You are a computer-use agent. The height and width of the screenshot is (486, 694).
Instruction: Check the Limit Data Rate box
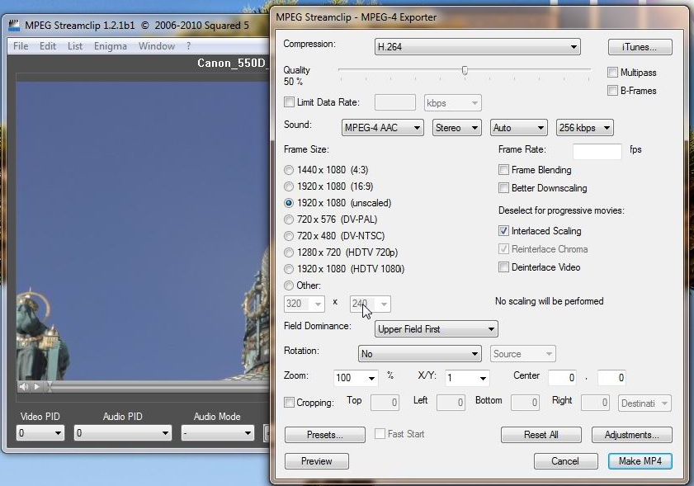[289, 102]
